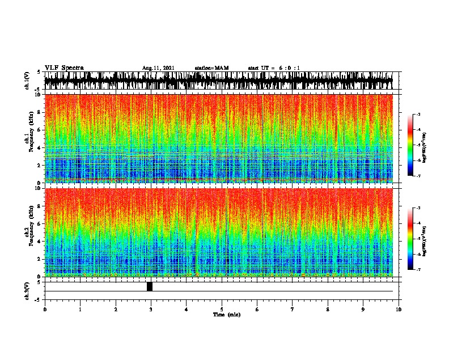Click time axis tick label "7"
This screenshot has height=347, width=449.
click(293, 310)
